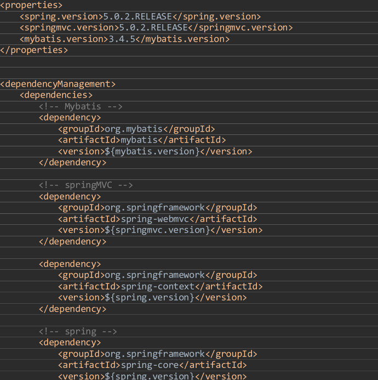Click the <!-- springMVC --> comment
The image size is (378, 380).
85,185
